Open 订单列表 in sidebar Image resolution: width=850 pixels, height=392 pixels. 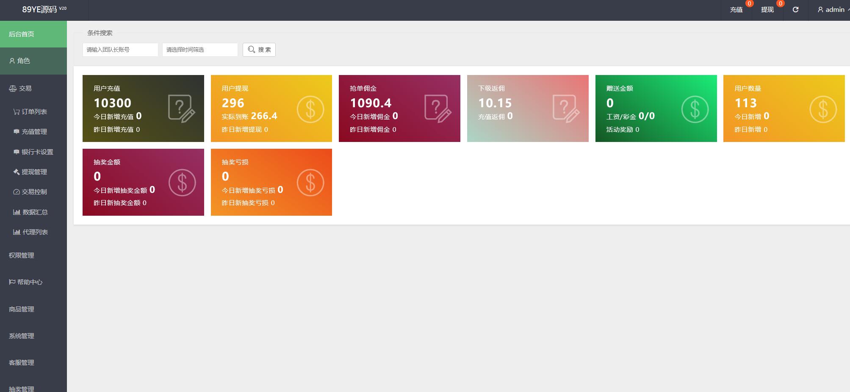pyautogui.click(x=33, y=111)
